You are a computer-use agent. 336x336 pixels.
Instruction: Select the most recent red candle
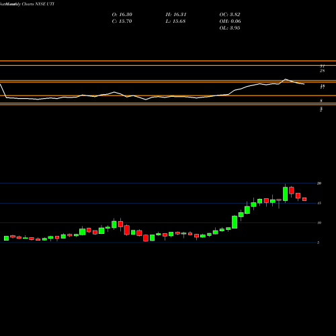click(304, 199)
